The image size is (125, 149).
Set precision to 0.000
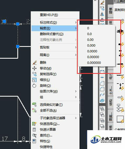coord(97,46)
